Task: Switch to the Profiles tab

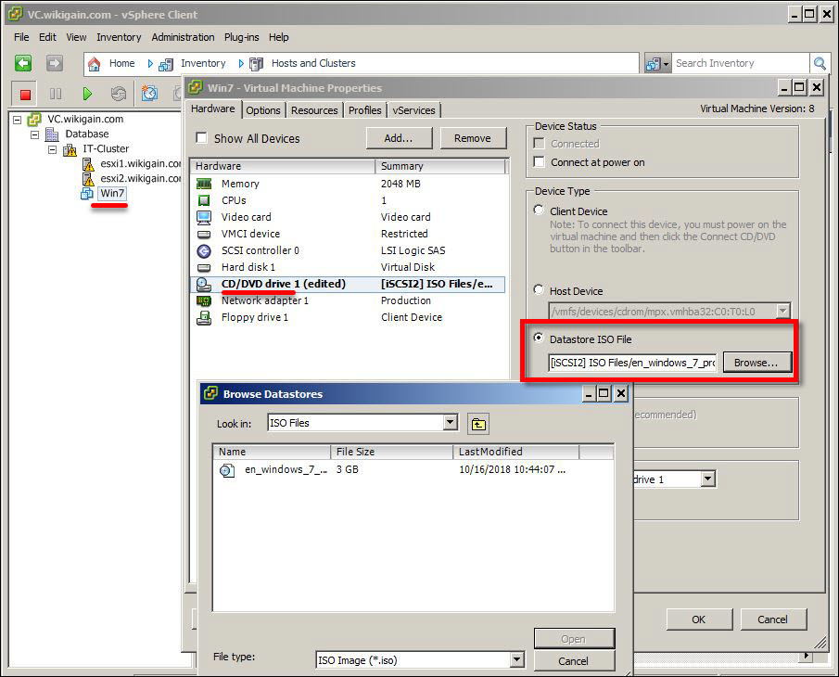Action: point(365,110)
